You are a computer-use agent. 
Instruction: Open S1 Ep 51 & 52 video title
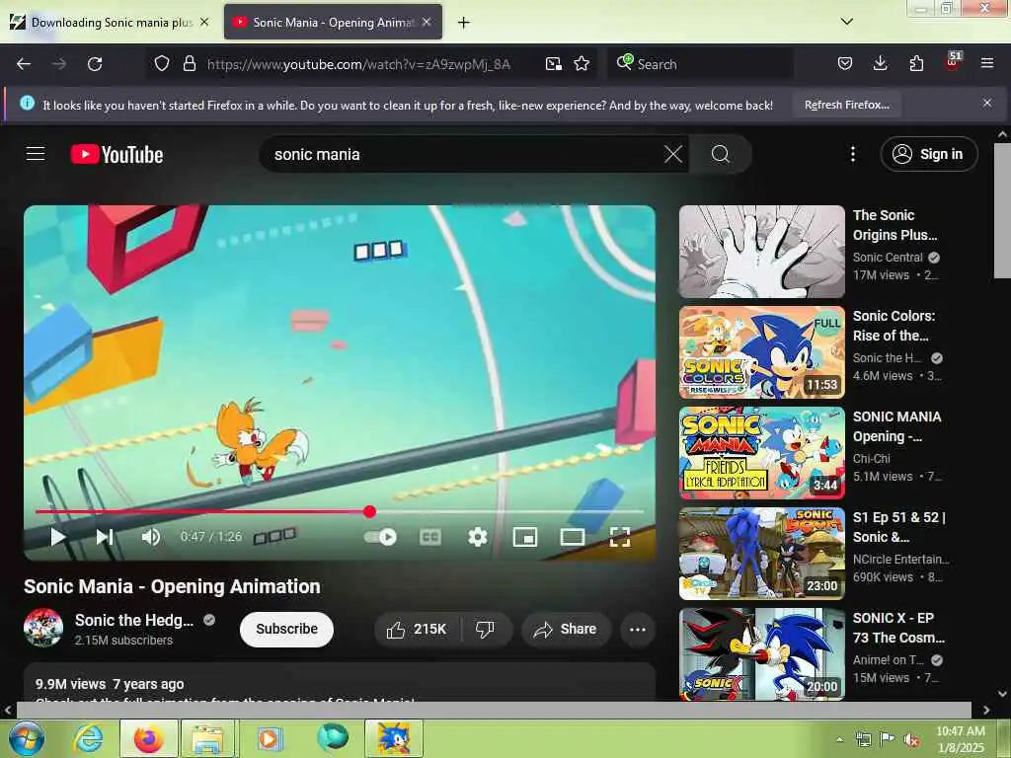pos(898,527)
